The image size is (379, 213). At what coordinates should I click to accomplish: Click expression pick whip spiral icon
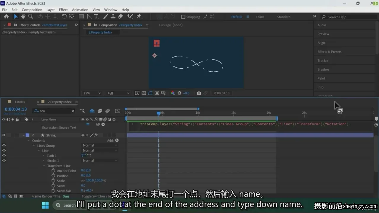click(98, 124)
